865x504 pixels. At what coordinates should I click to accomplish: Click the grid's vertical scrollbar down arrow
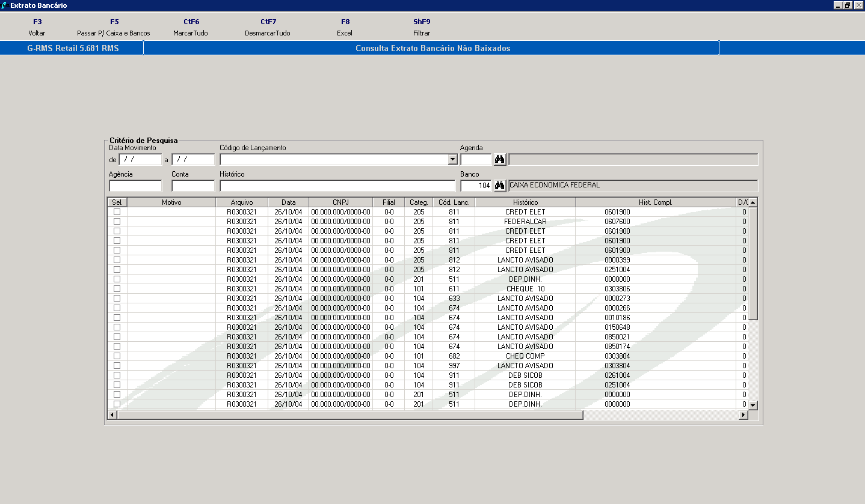[753, 405]
